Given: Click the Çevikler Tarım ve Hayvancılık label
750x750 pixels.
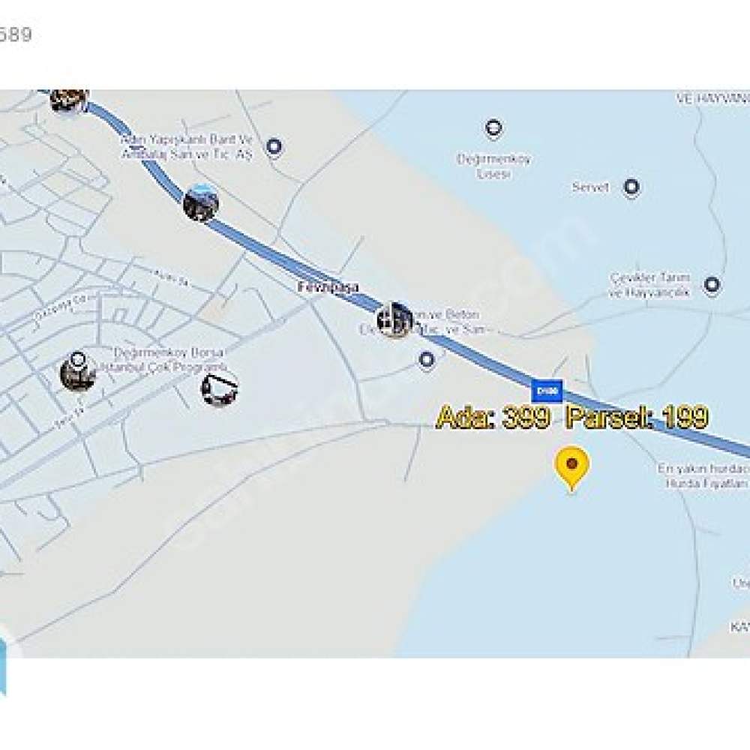Looking at the screenshot, I should point(650,285).
